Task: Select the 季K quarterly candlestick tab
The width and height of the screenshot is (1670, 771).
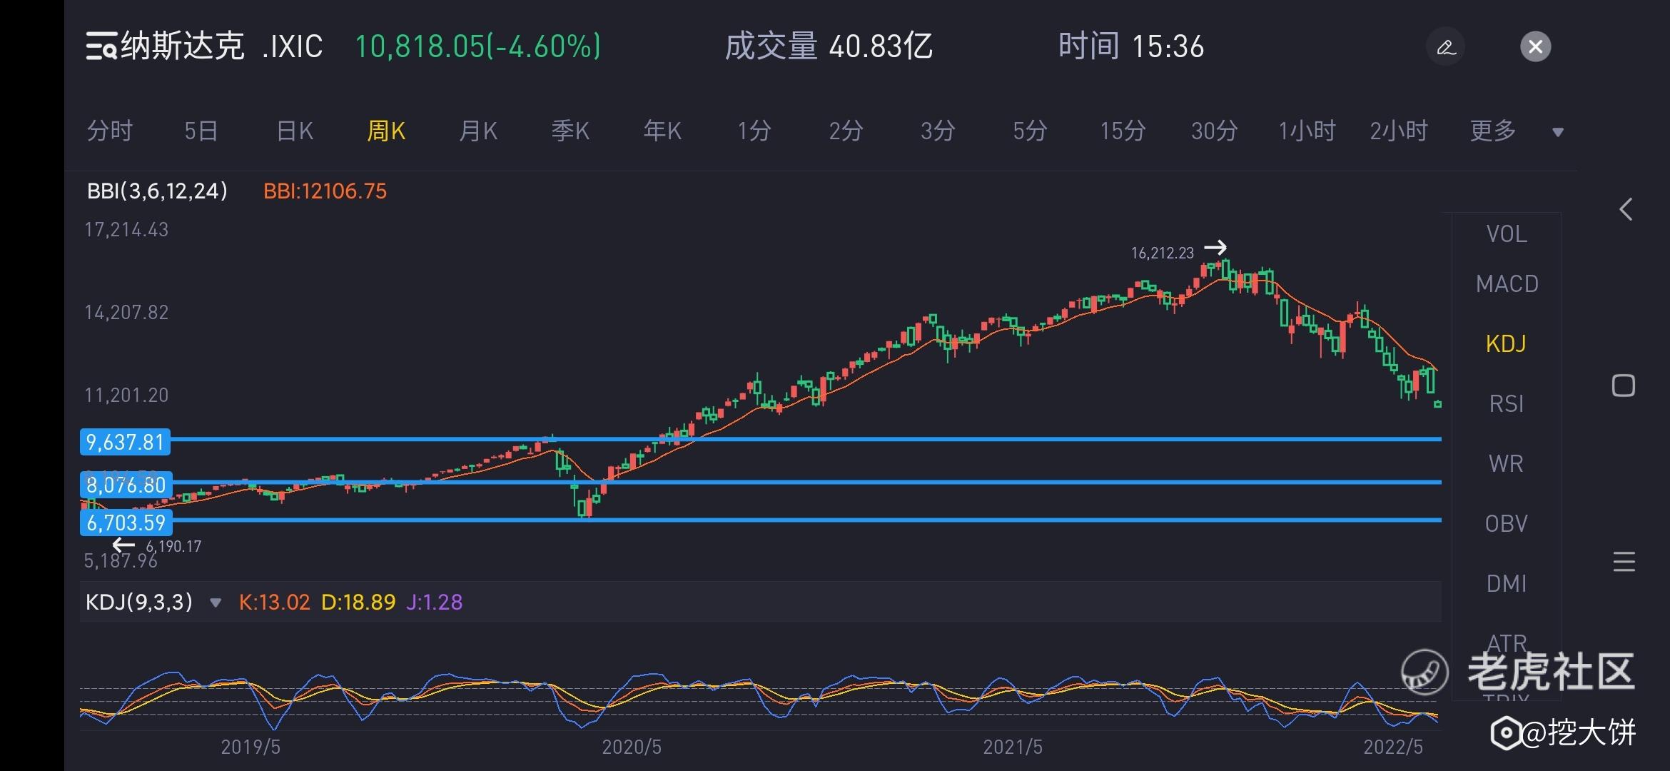Action: click(x=570, y=131)
